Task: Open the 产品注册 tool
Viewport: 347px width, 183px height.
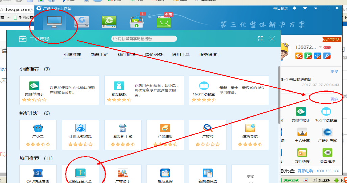Action: (165, 135)
